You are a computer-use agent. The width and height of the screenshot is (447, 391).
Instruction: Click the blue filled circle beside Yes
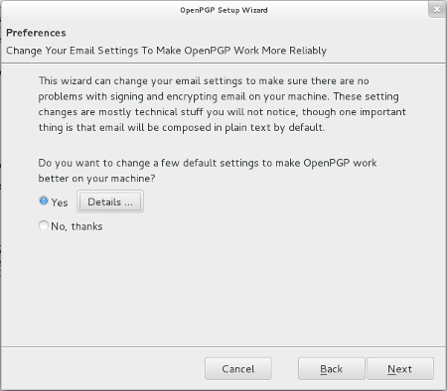(44, 200)
